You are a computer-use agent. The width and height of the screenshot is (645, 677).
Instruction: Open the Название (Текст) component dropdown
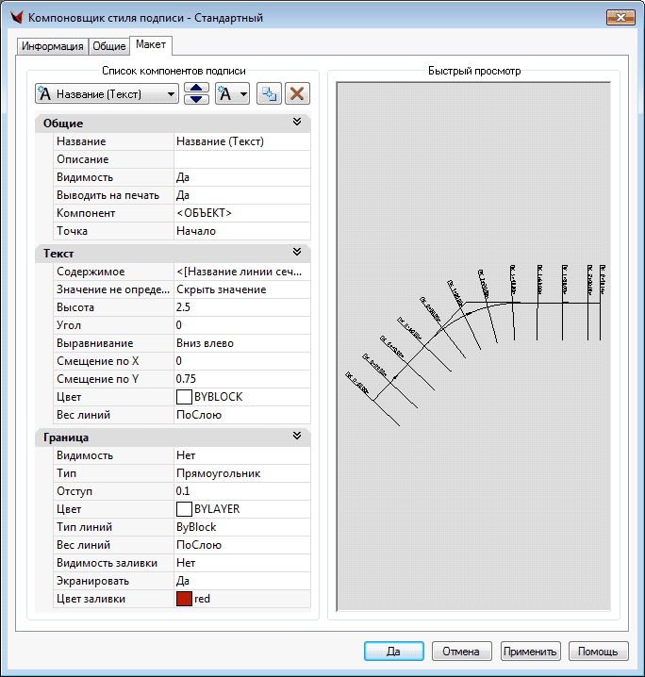107,93
